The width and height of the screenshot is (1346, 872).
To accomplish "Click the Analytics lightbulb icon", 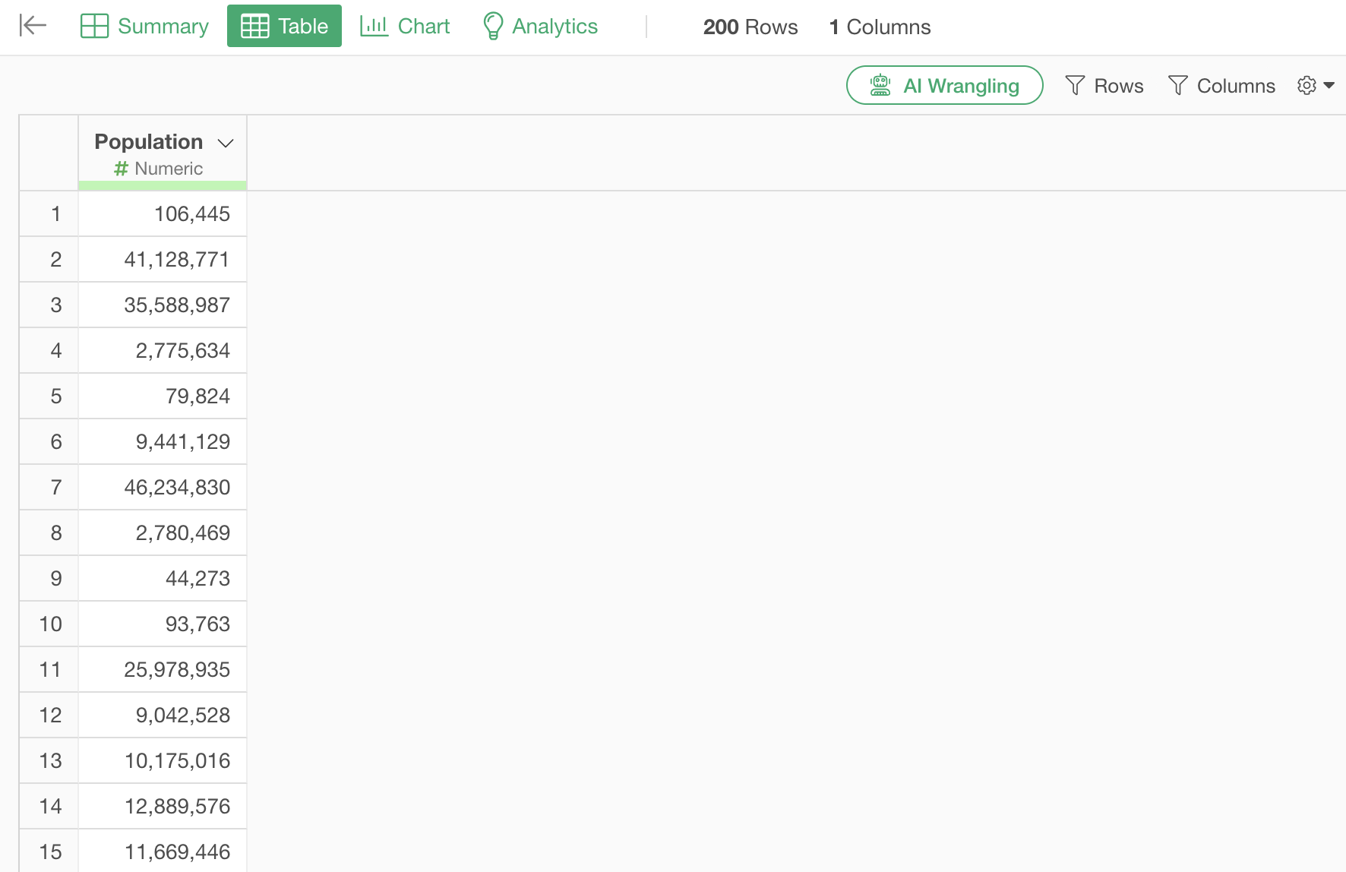I will (493, 26).
